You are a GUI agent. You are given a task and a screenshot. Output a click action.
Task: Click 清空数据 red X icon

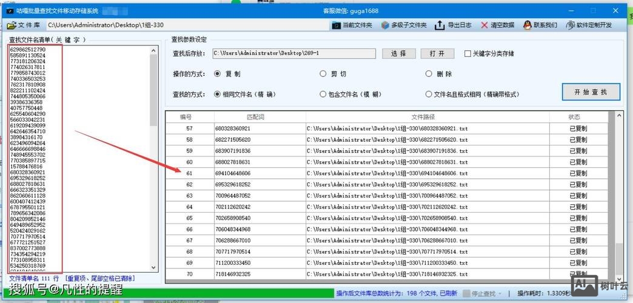(x=484, y=25)
